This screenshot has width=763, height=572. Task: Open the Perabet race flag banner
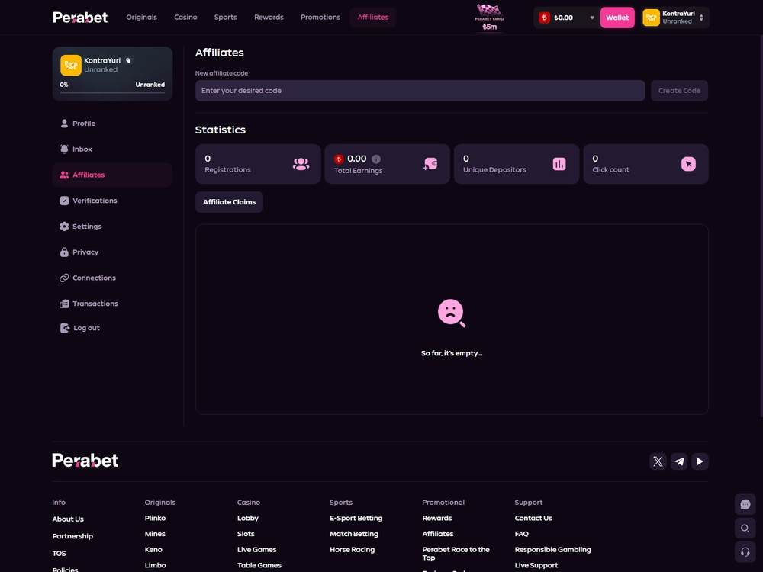(x=489, y=18)
